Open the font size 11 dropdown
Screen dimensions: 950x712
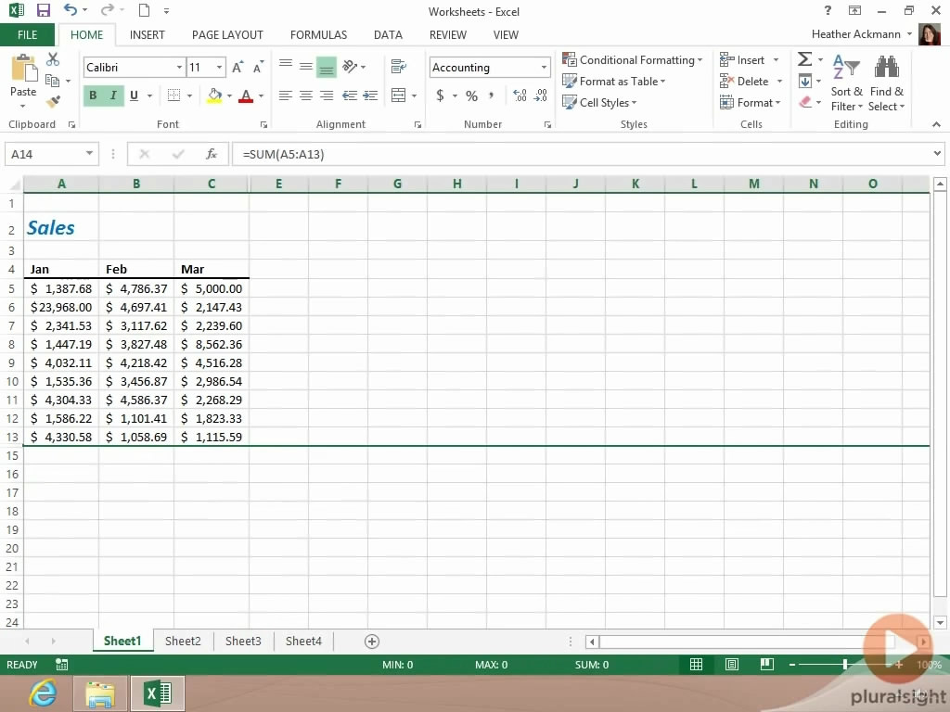(219, 67)
